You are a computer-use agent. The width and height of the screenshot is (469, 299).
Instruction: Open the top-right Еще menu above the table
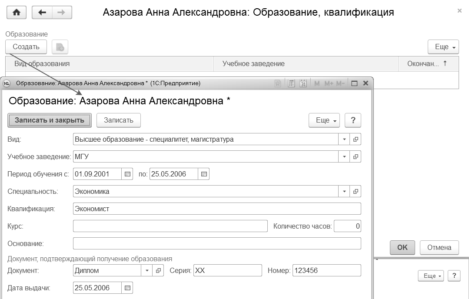(444, 47)
